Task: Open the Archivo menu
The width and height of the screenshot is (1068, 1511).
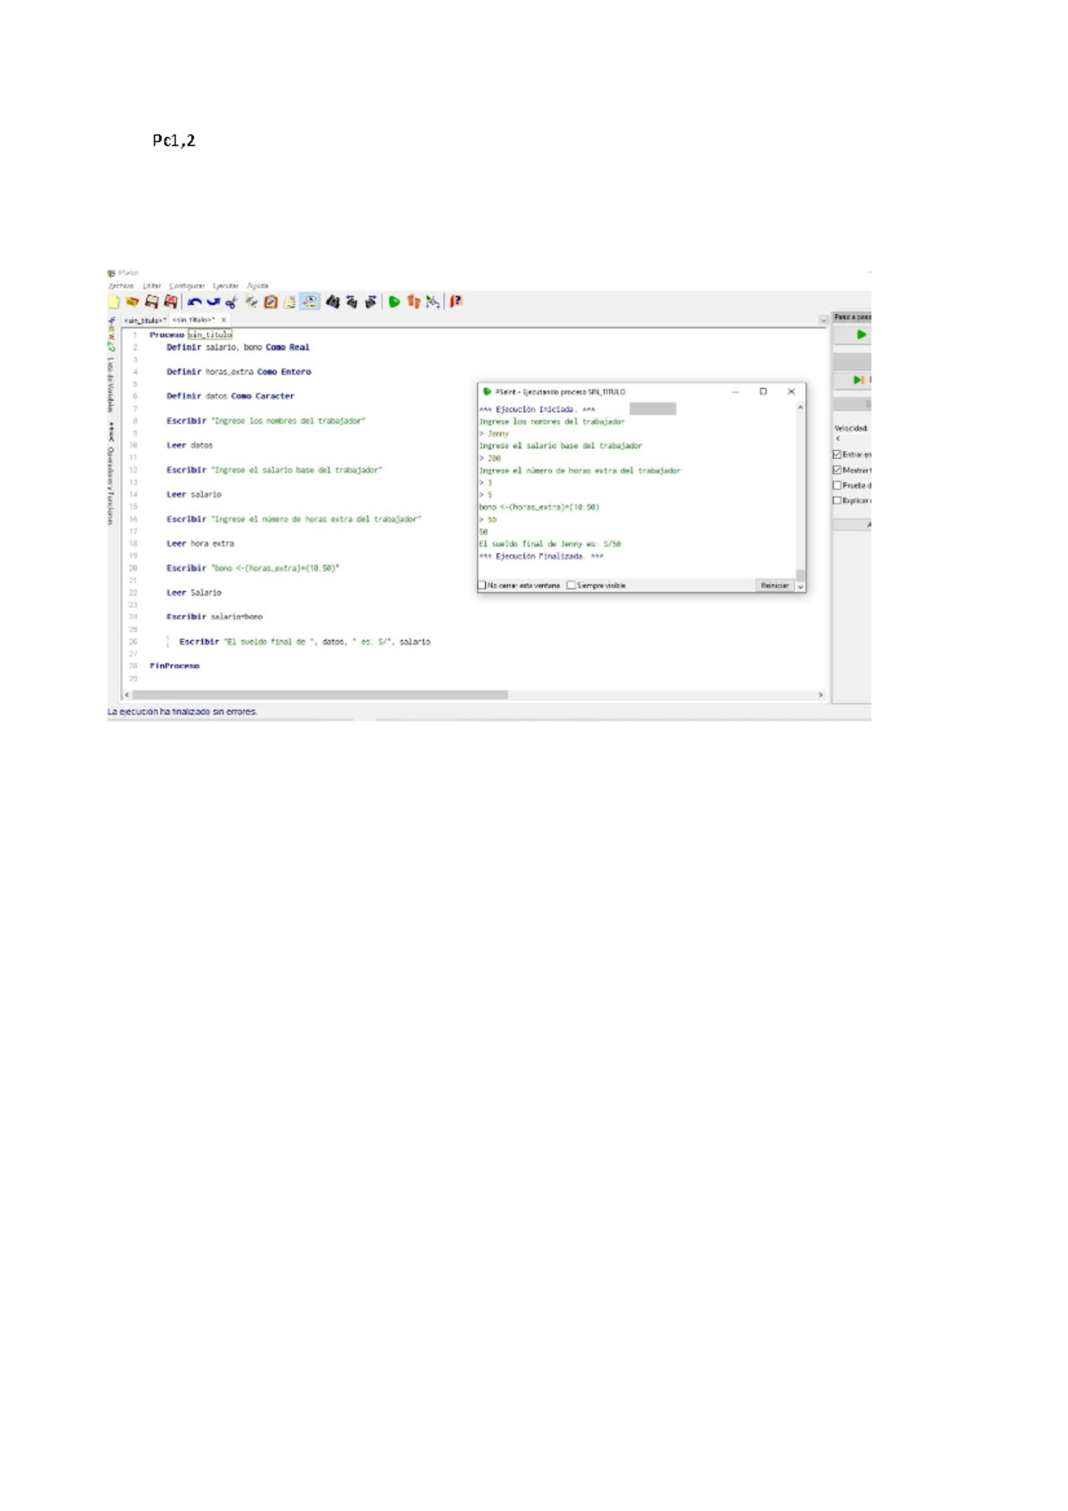Action: 121,287
